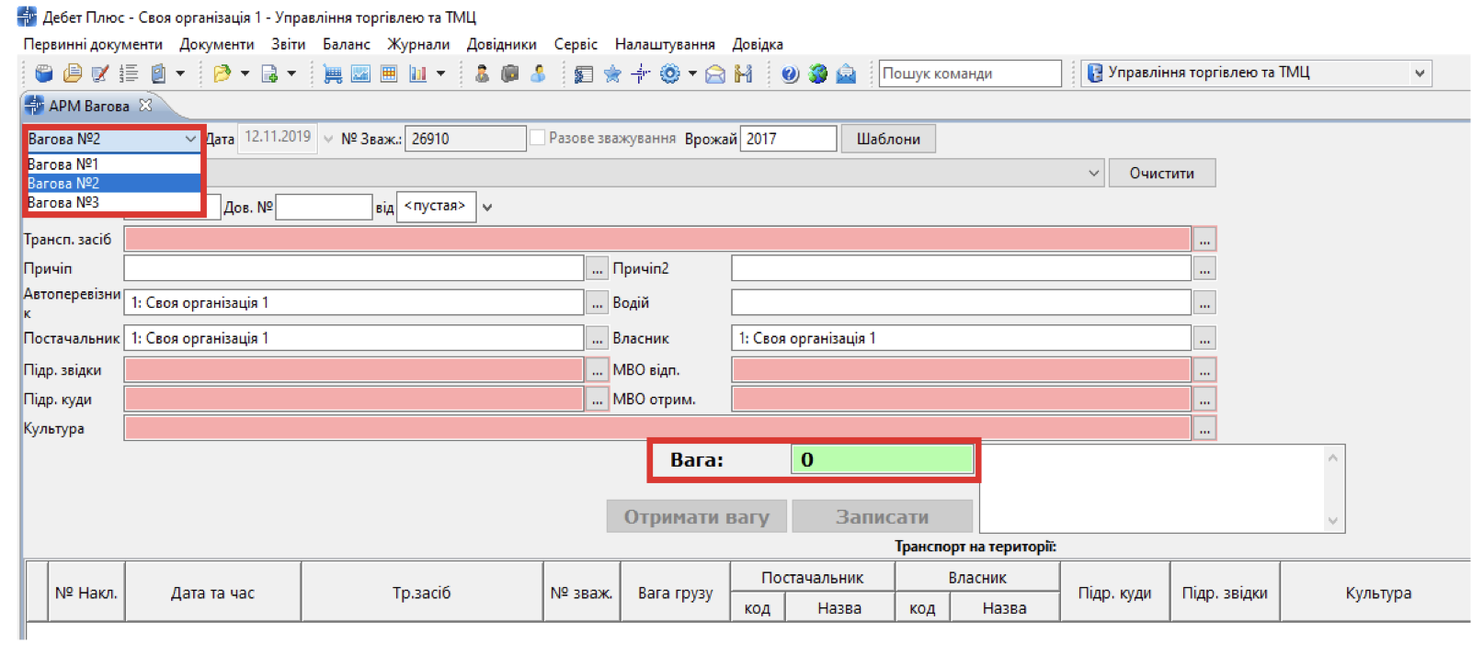This screenshot has width=1472, height=655.
Task: Open the Журнали menu
Action: (x=418, y=44)
